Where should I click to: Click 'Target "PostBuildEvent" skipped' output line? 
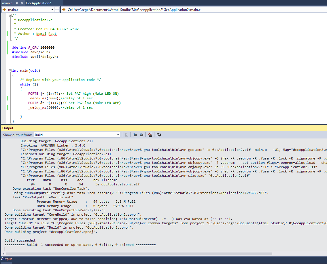[x=118, y=219]
